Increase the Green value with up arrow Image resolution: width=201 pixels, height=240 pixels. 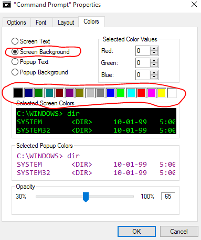click(x=154, y=61)
